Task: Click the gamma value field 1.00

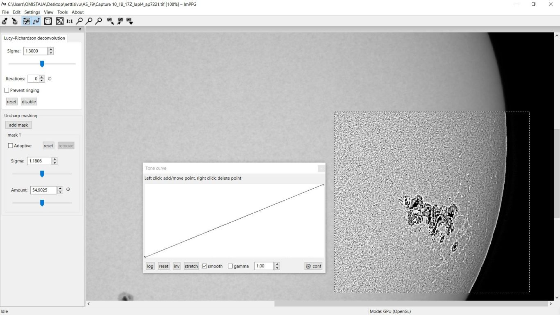Action: click(x=264, y=266)
